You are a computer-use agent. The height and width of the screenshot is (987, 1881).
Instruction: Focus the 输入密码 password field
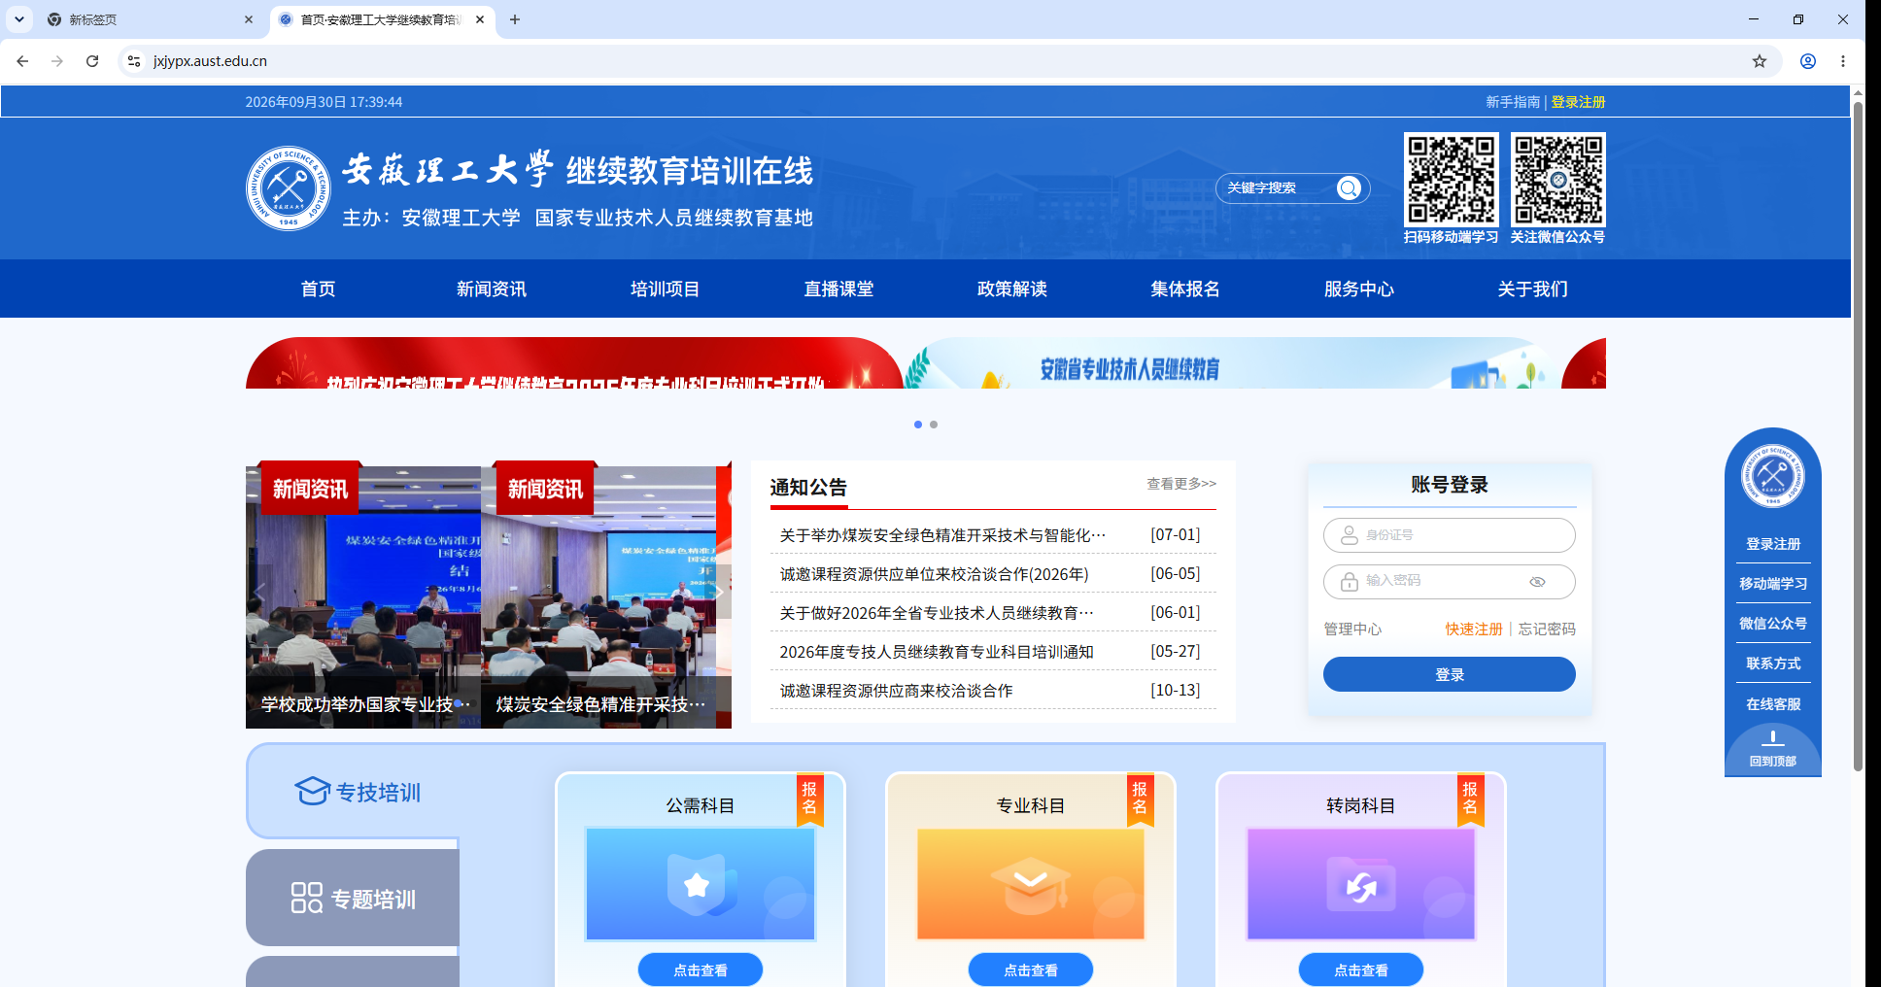point(1450,582)
